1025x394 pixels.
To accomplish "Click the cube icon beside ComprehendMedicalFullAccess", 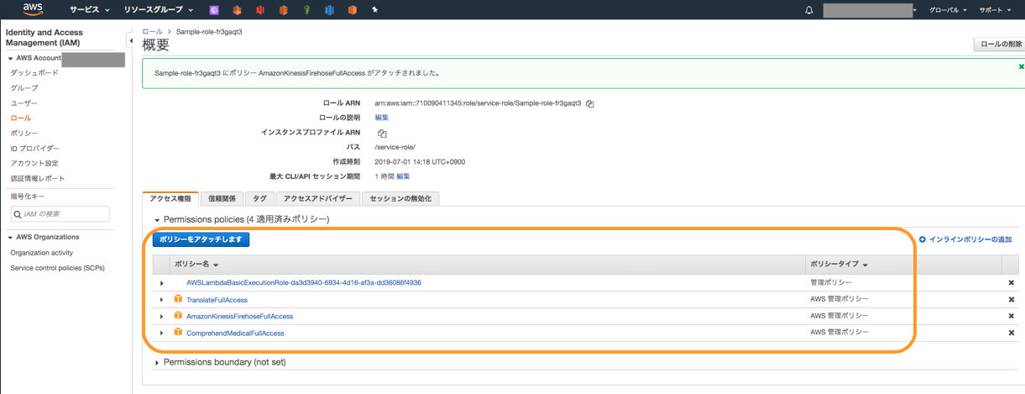I will [x=178, y=333].
